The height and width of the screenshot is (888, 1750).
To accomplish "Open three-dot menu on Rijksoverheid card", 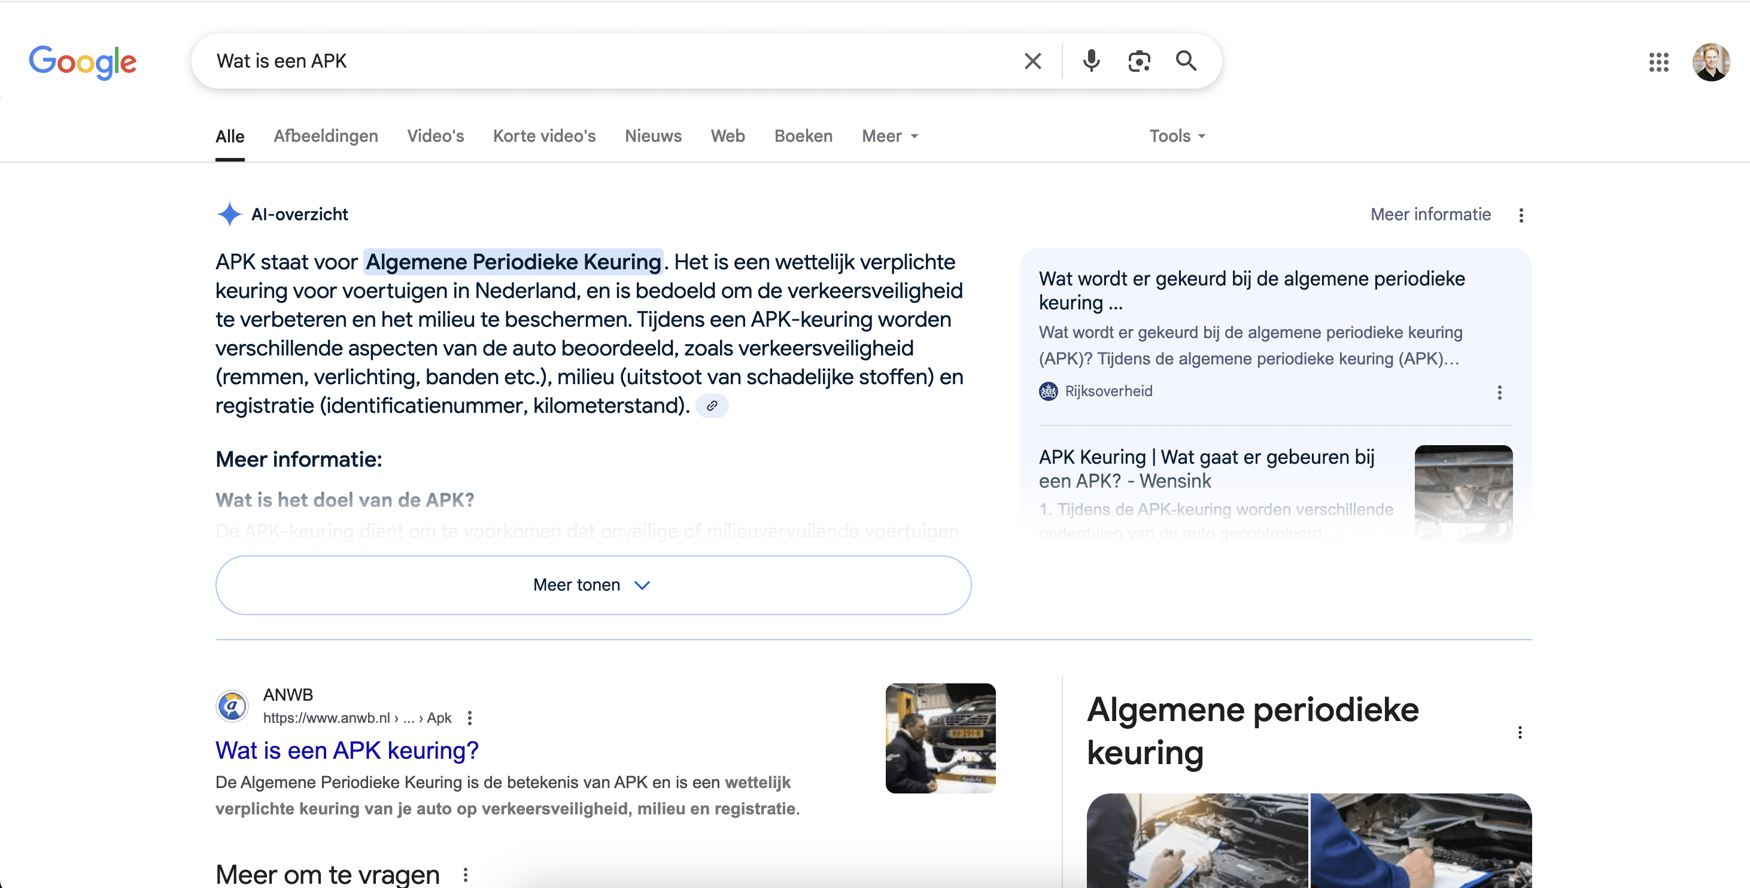I will (x=1499, y=392).
